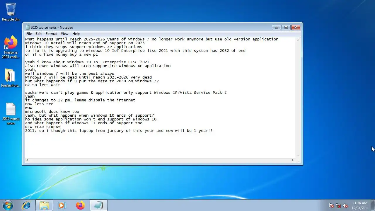Open the 'Firefox is 2025 endi...' desktop shortcut
Screen dimensions: 375x211
pos(11,47)
